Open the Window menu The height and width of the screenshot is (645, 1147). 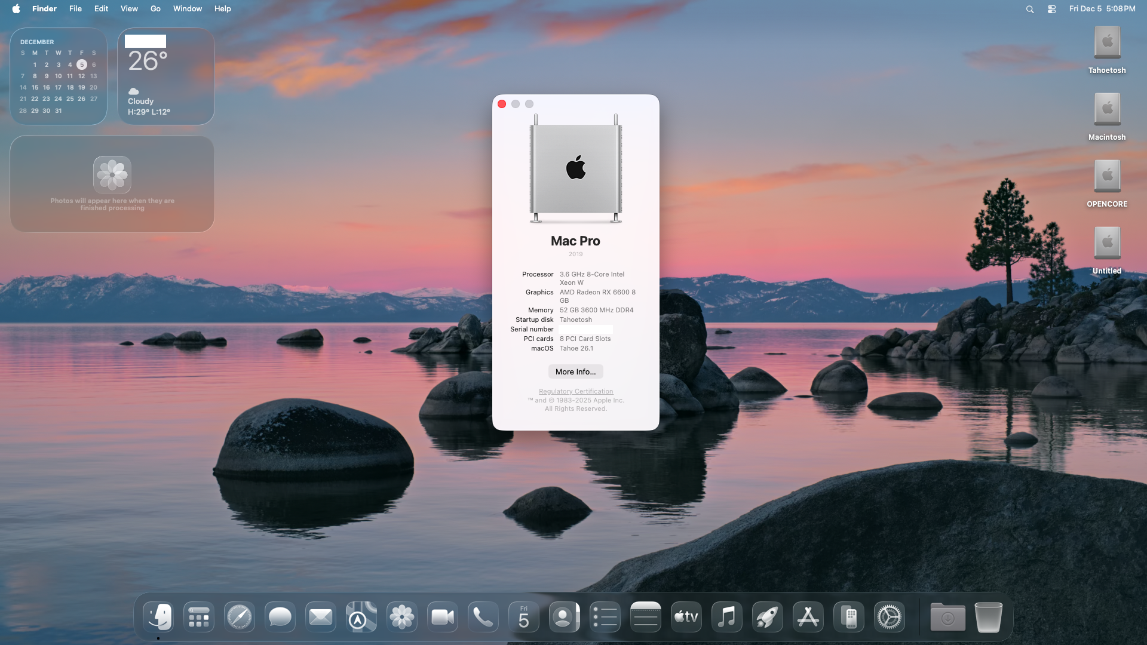(x=188, y=9)
